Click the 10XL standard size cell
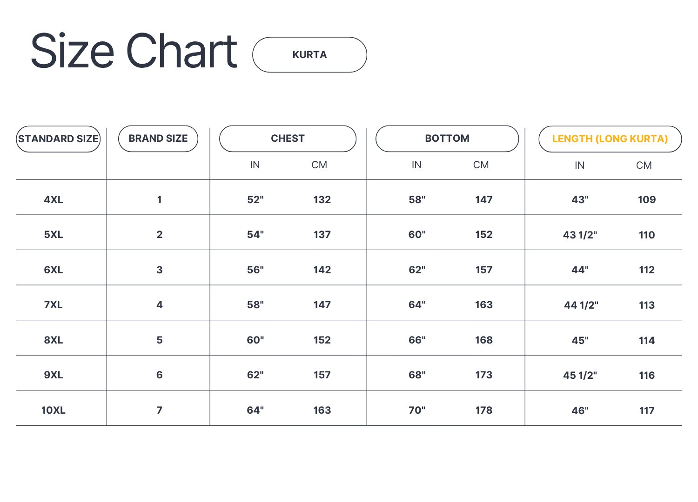 click(54, 410)
